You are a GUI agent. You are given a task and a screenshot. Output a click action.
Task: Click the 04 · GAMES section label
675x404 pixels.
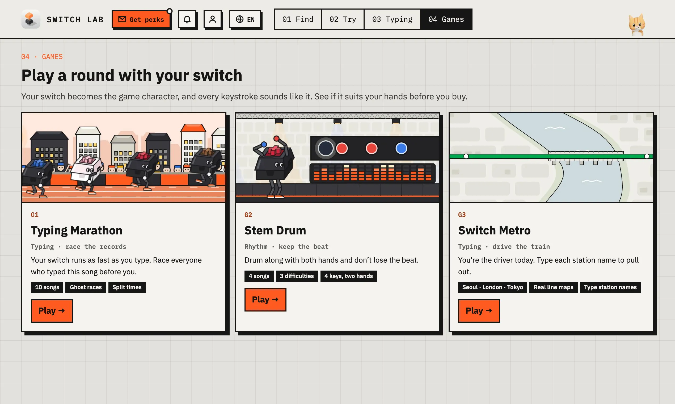point(42,57)
